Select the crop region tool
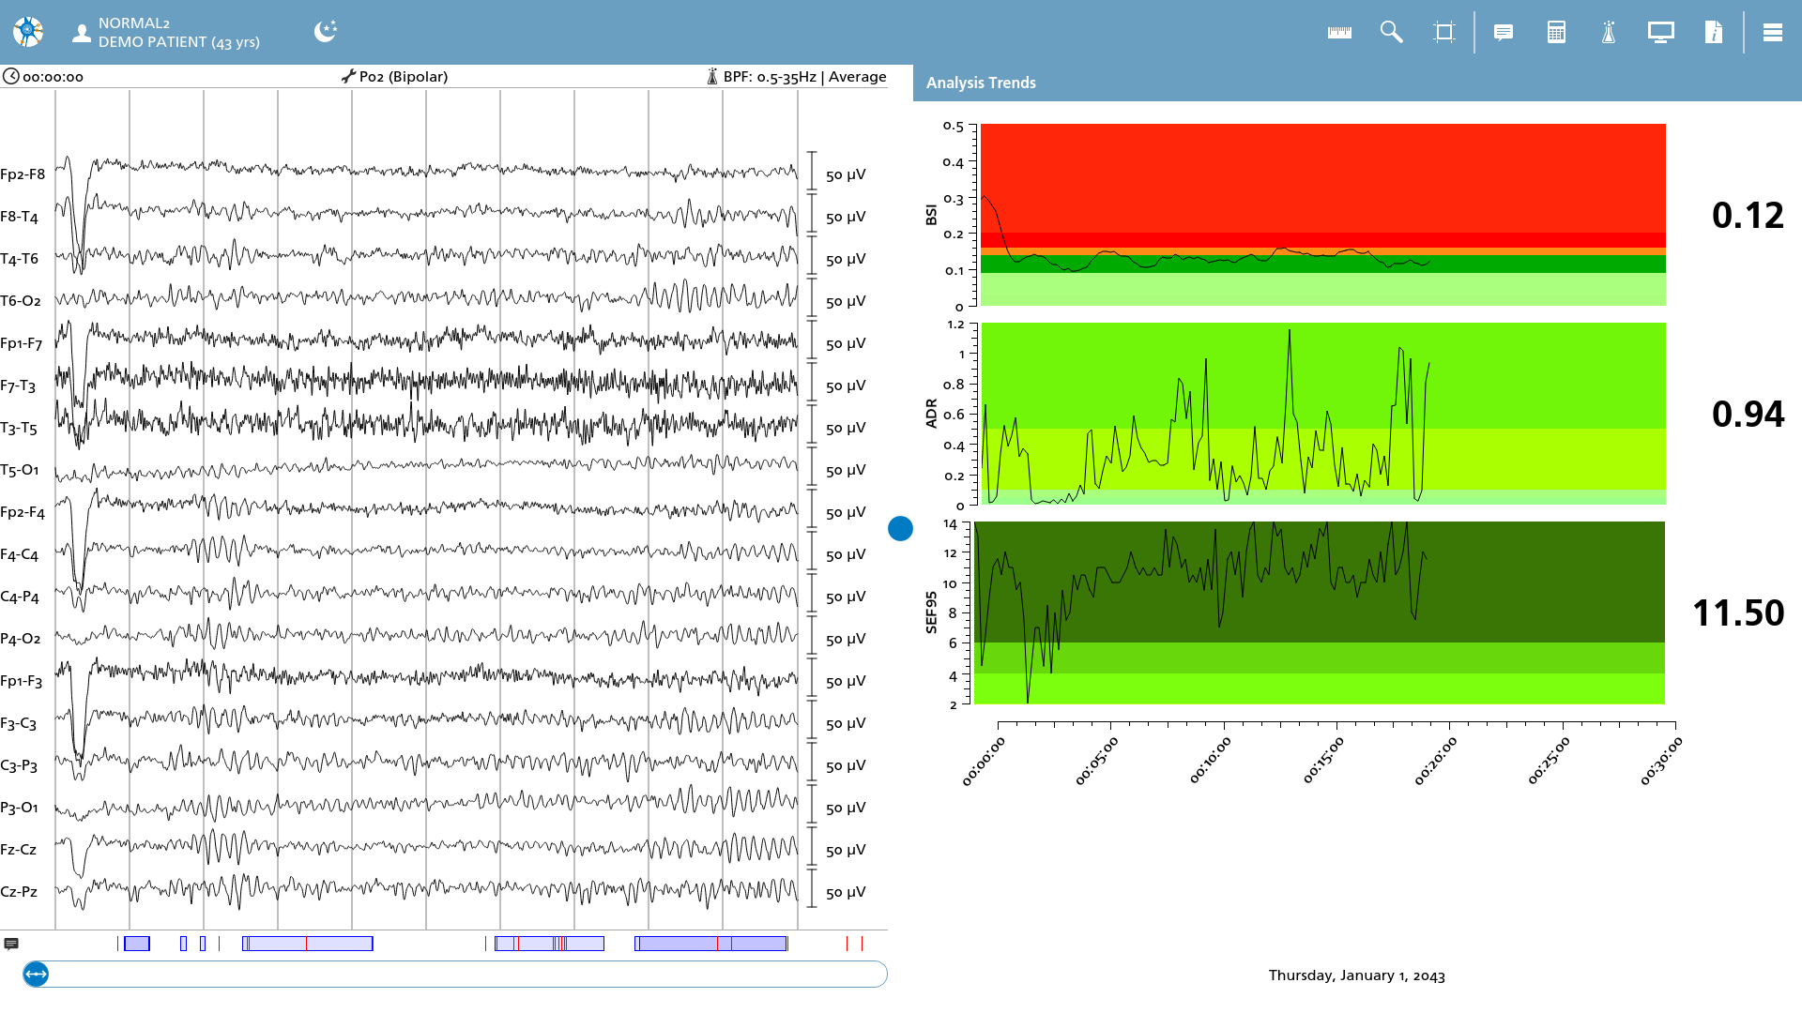Screen dimensions: 1802x1013 coord(1444,33)
